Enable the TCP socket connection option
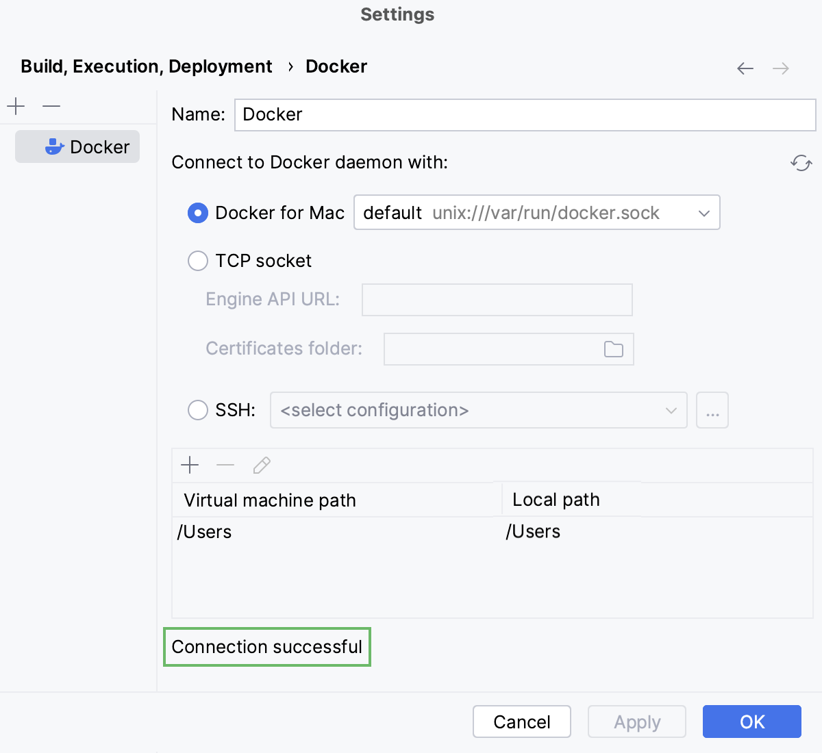Screen dimensions: 822x753 pyautogui.click(x=197, y=261)
